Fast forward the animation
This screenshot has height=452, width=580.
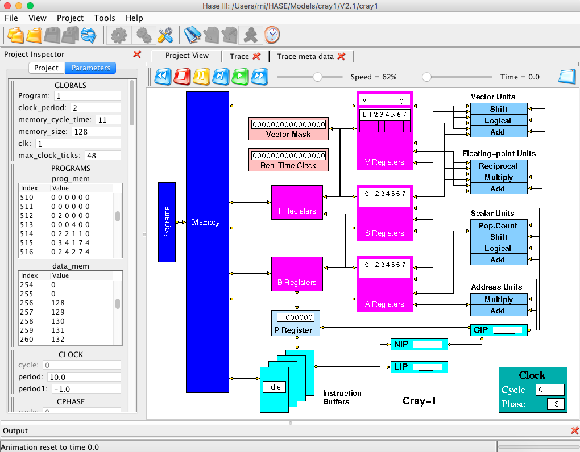click(x=259, y=77)
